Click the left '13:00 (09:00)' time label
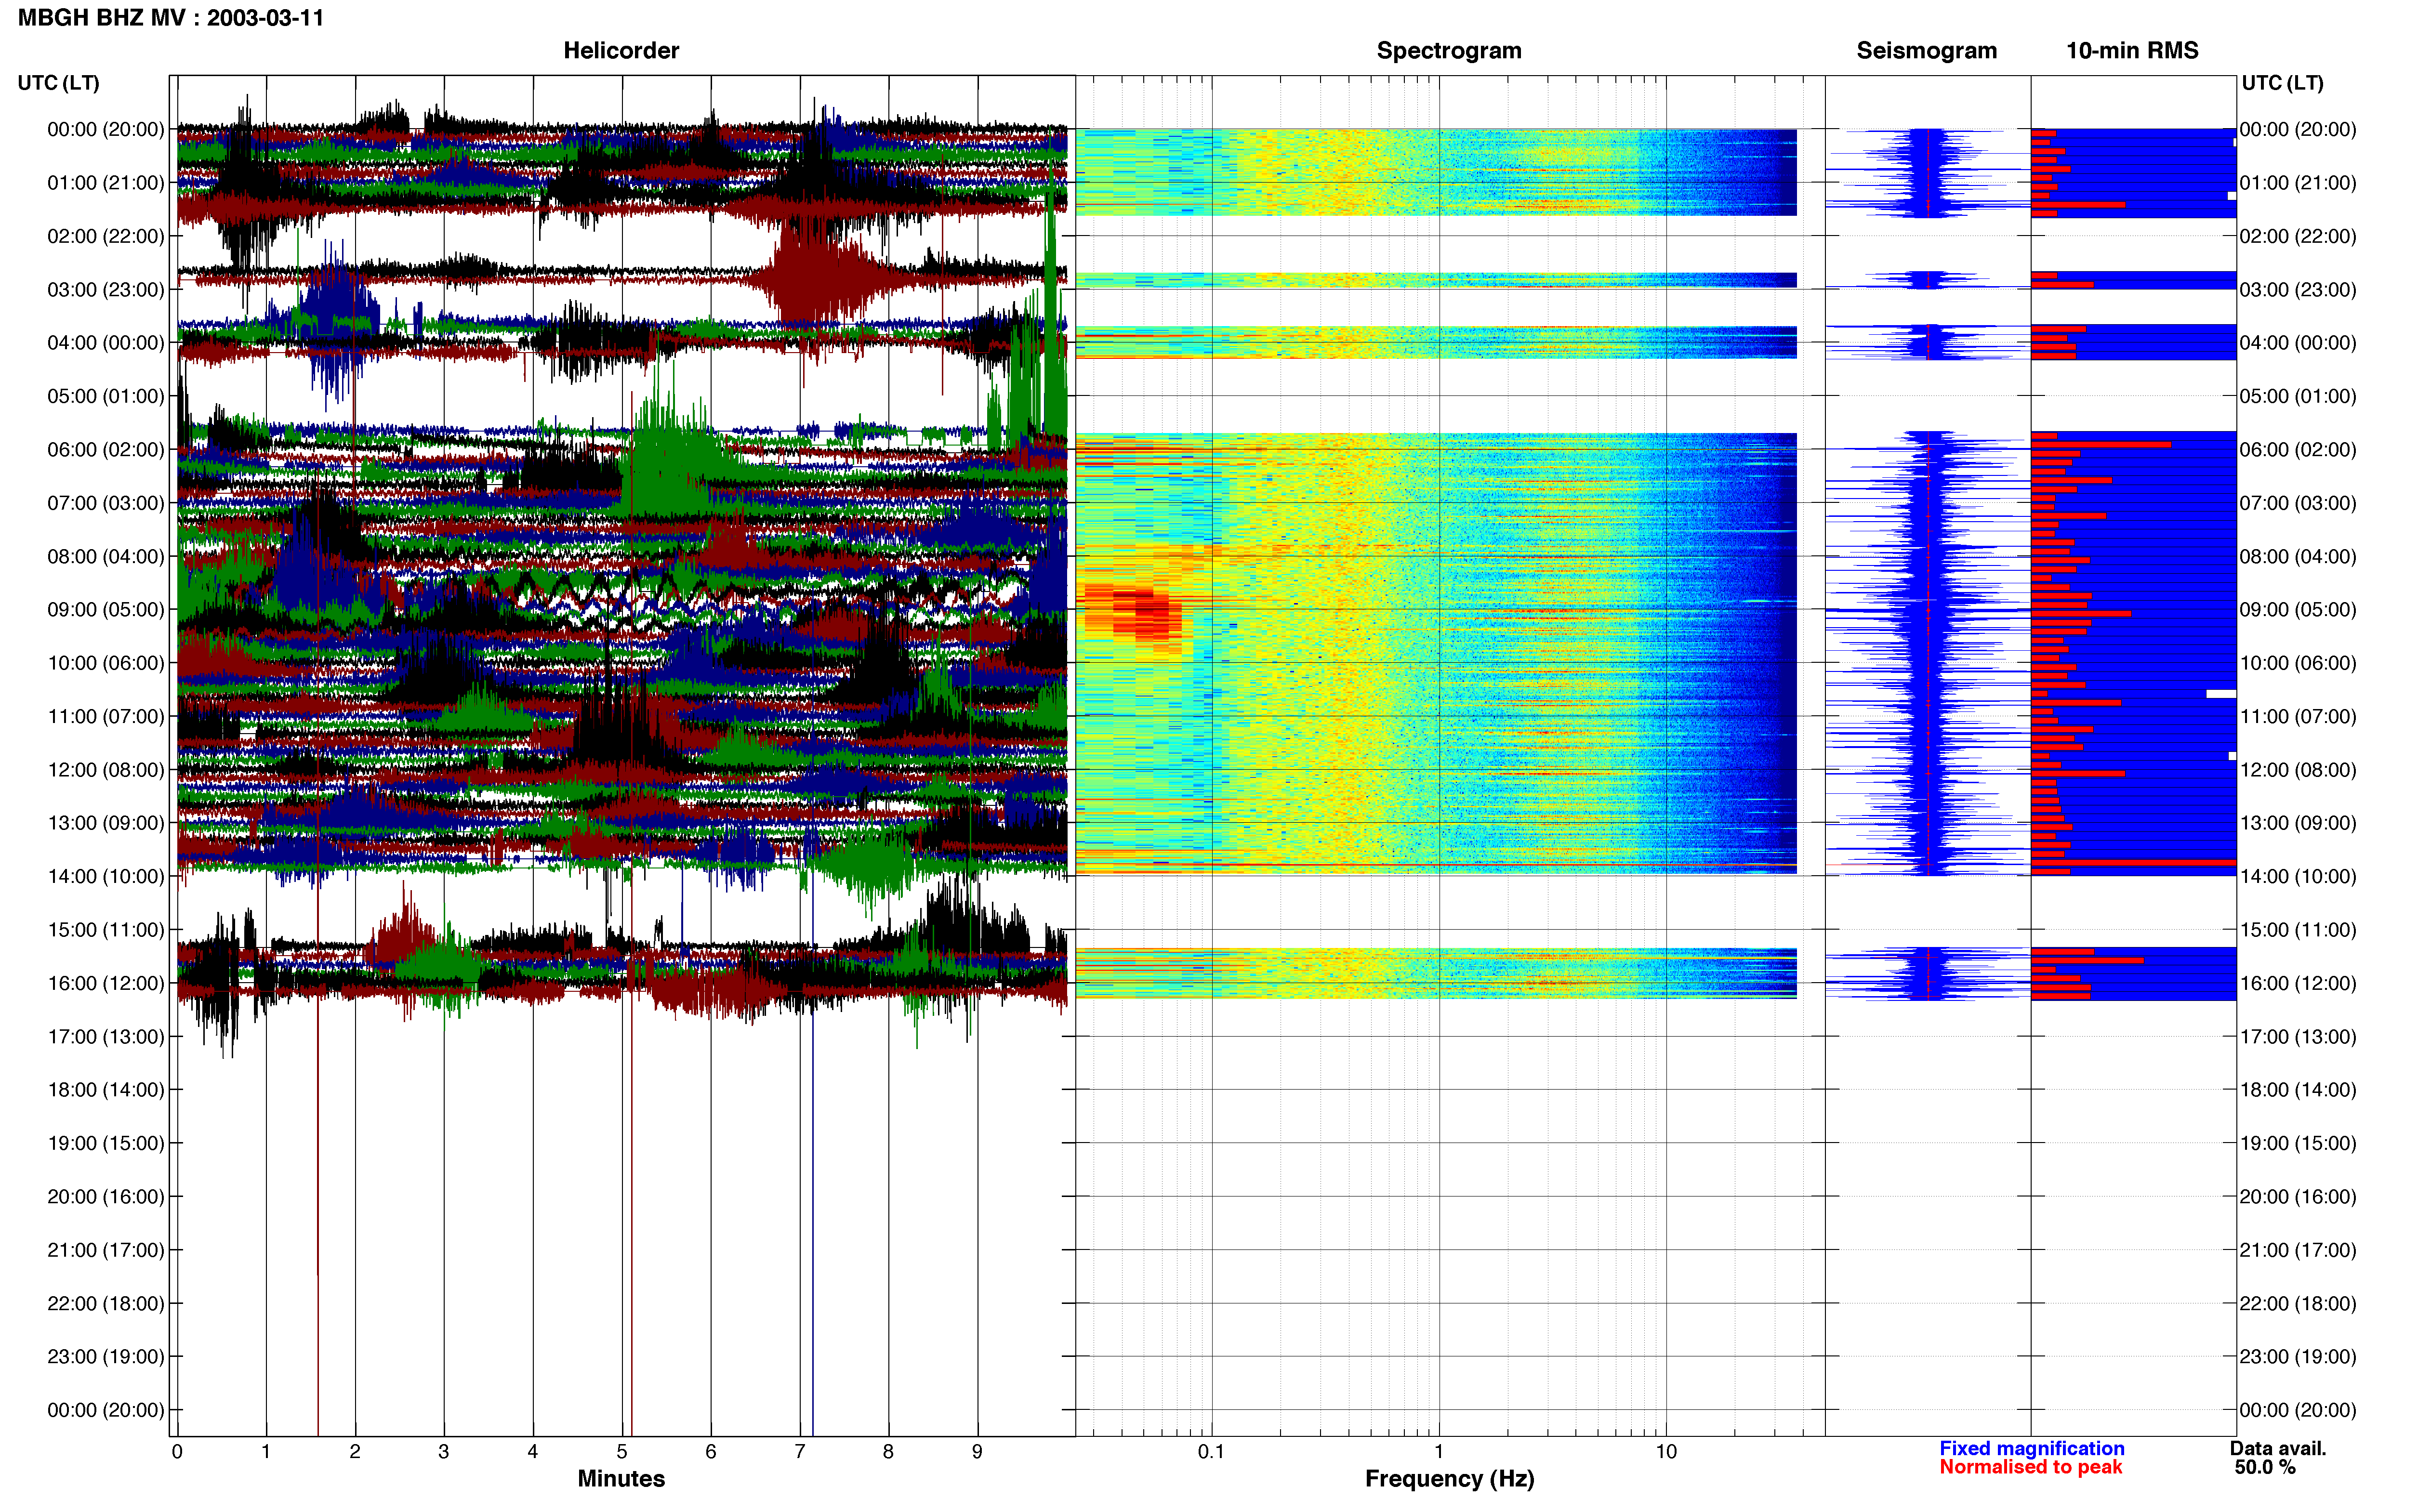Viewport: 2418px width, 1512px height. 106,823
